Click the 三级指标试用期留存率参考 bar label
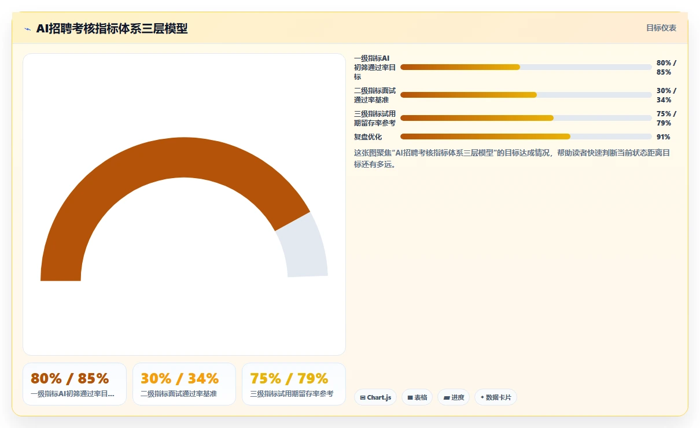 pyautogui.click(x=375, y=119)
